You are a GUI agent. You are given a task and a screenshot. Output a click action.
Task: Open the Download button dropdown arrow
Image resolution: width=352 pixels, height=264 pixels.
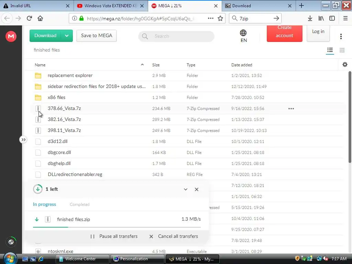click(67, 36)
